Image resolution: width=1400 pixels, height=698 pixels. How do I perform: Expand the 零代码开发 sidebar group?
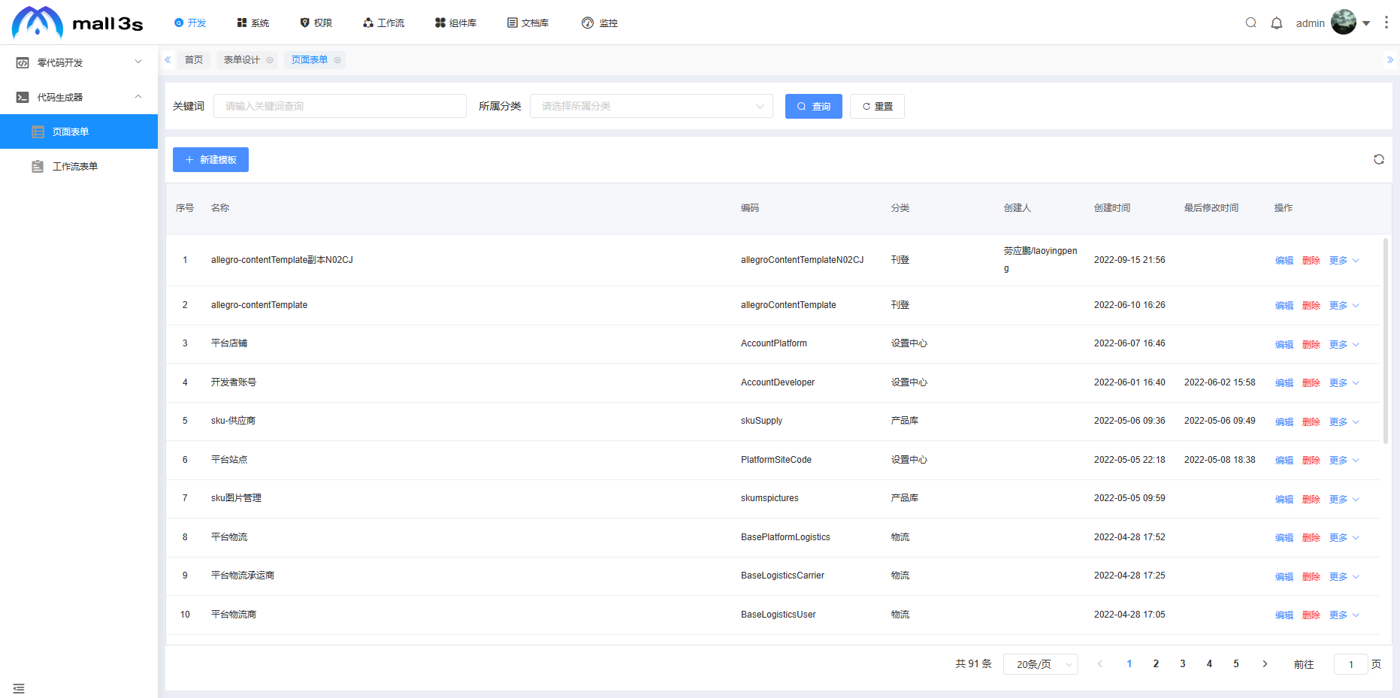pos(79,62)
